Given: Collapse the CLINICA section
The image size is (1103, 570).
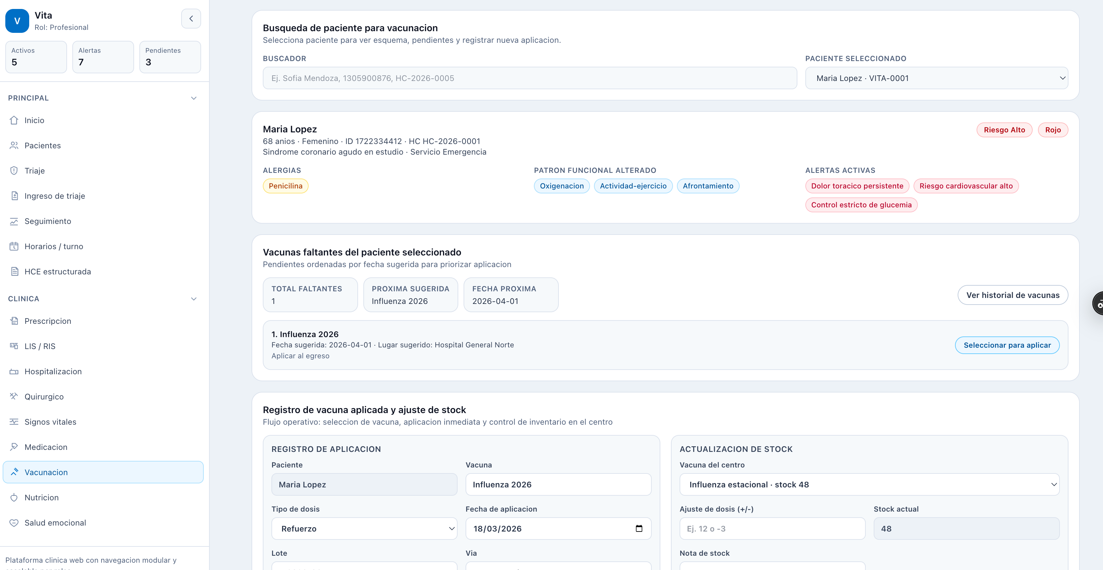Looking at the screenshot, I should pyautogui.click(x=193, y=299).
